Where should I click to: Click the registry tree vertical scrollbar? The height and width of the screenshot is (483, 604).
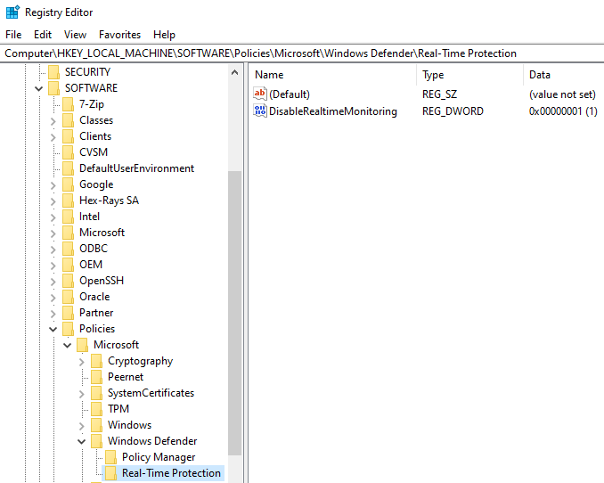235,312
